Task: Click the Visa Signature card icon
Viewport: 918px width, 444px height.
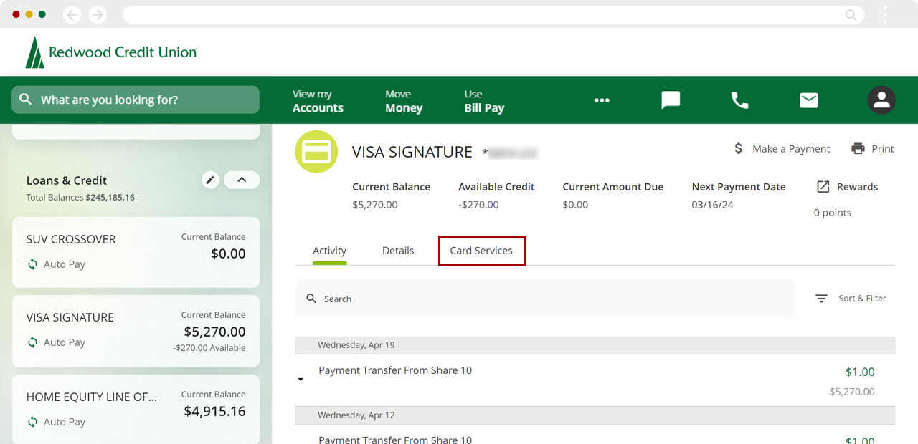Action: pos(316,152)
